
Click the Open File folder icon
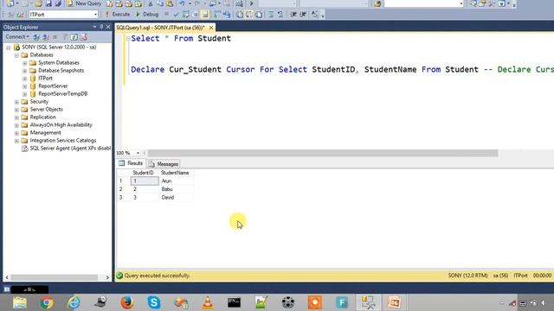[38, 3]
